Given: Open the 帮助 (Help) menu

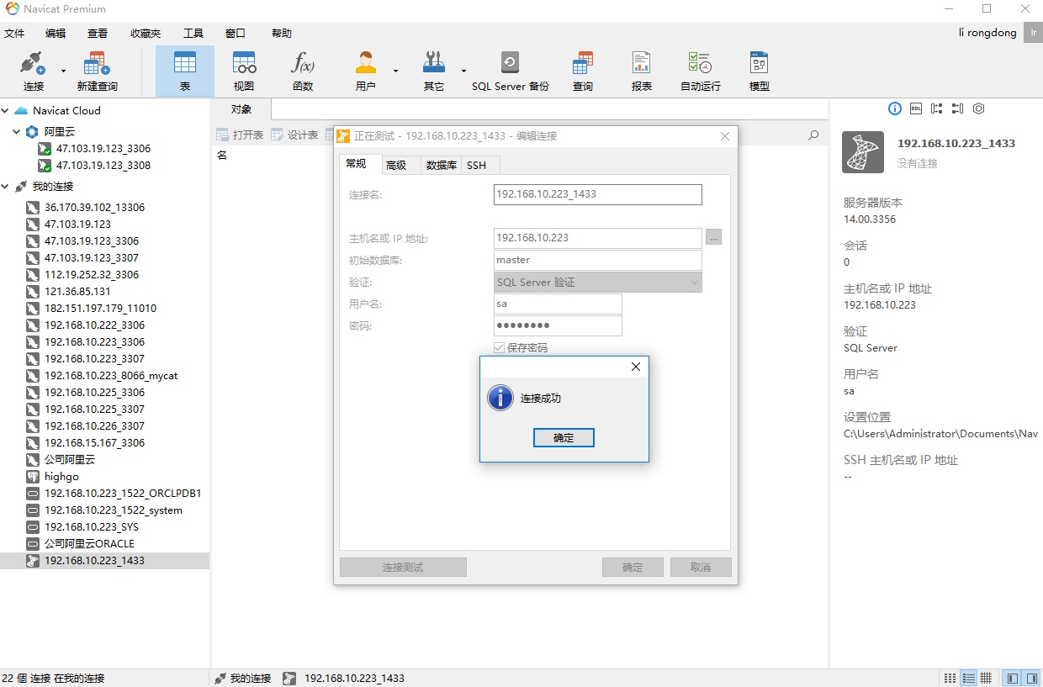Looking at the screenshot, I should point(281,34).
